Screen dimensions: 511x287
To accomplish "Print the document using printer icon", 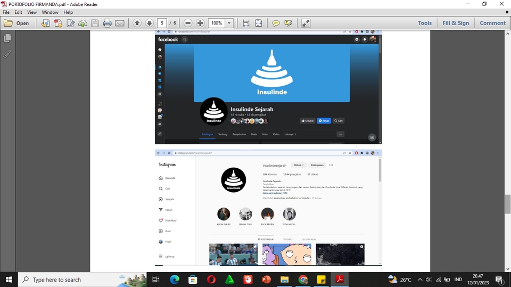I will tap(107, 23).
